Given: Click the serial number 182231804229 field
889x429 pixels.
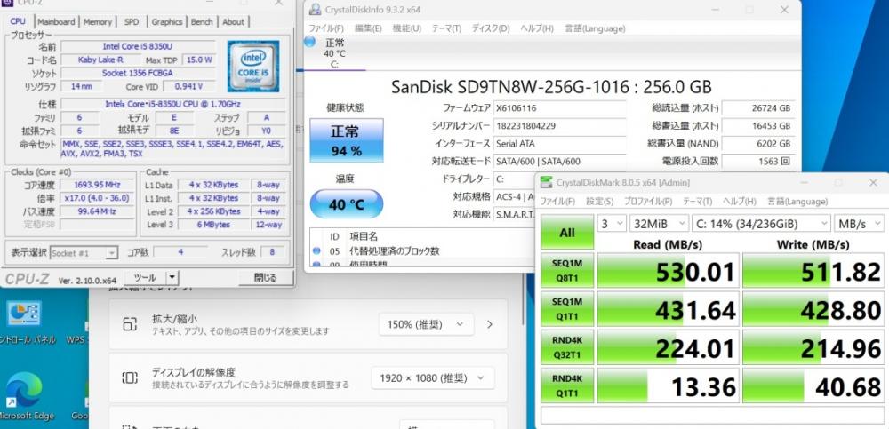Looking at the screenshot, I should pos(559,126).
